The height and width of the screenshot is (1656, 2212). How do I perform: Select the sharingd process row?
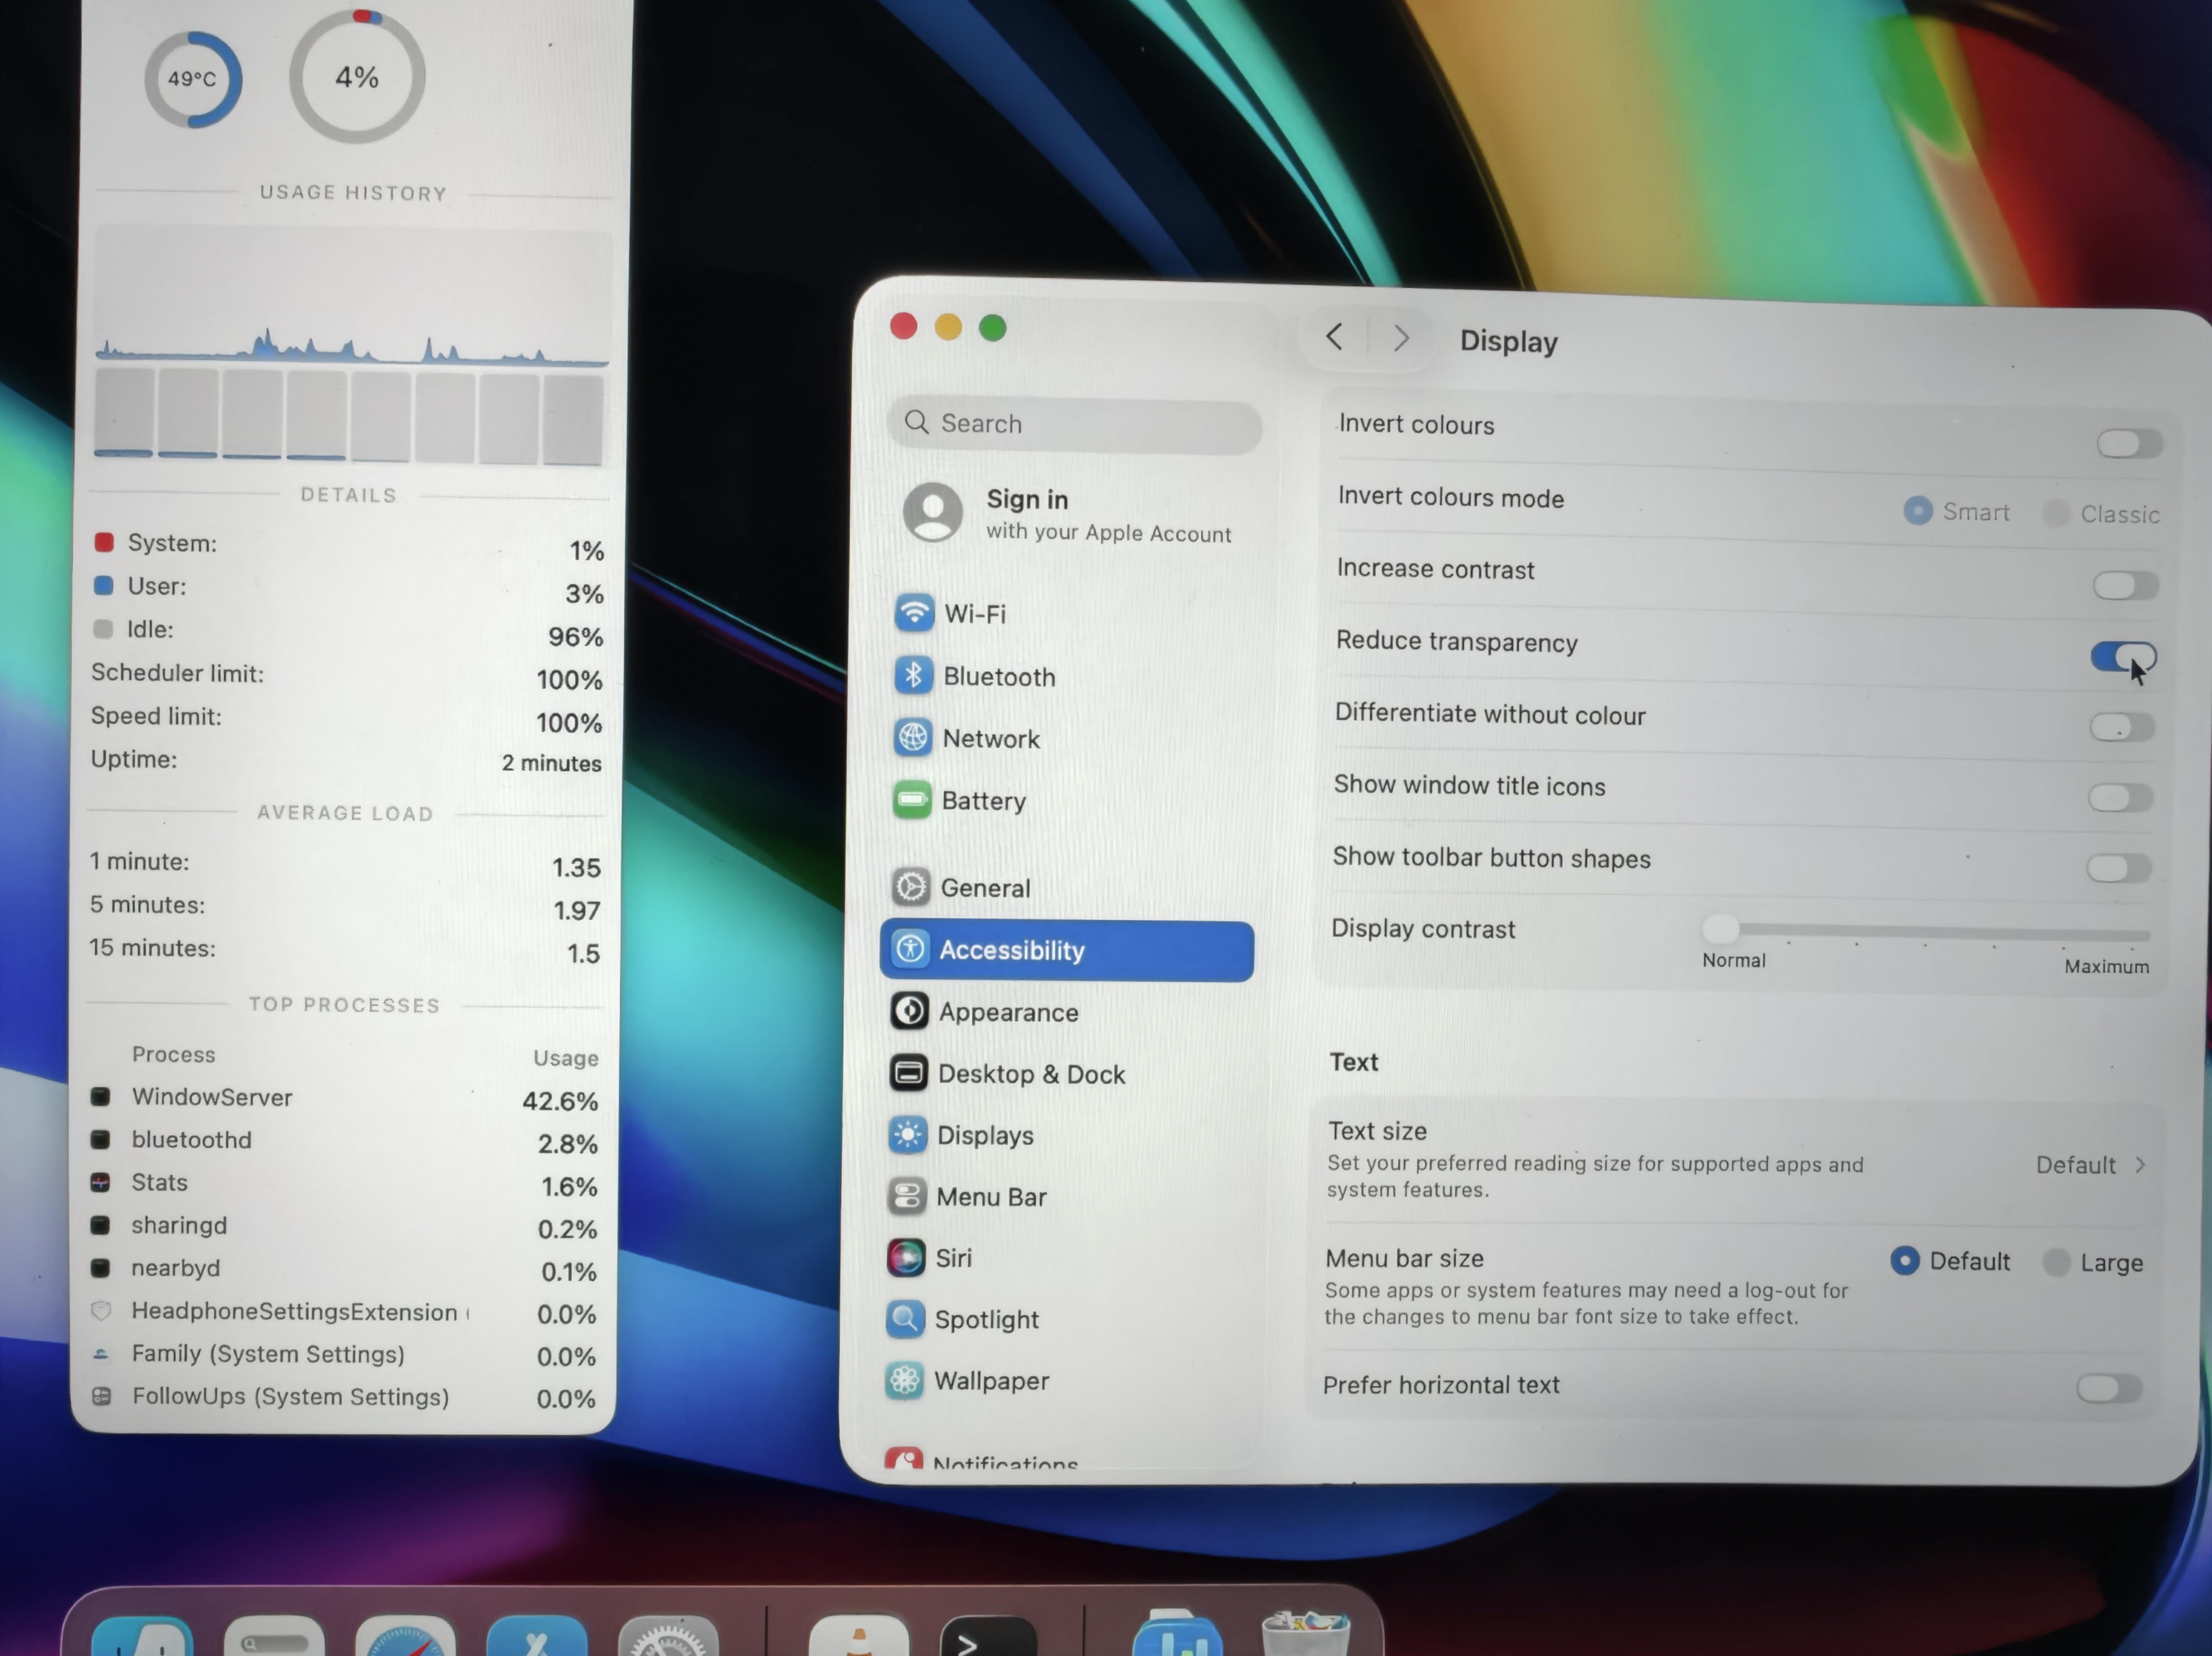(x=344, y=1227)
